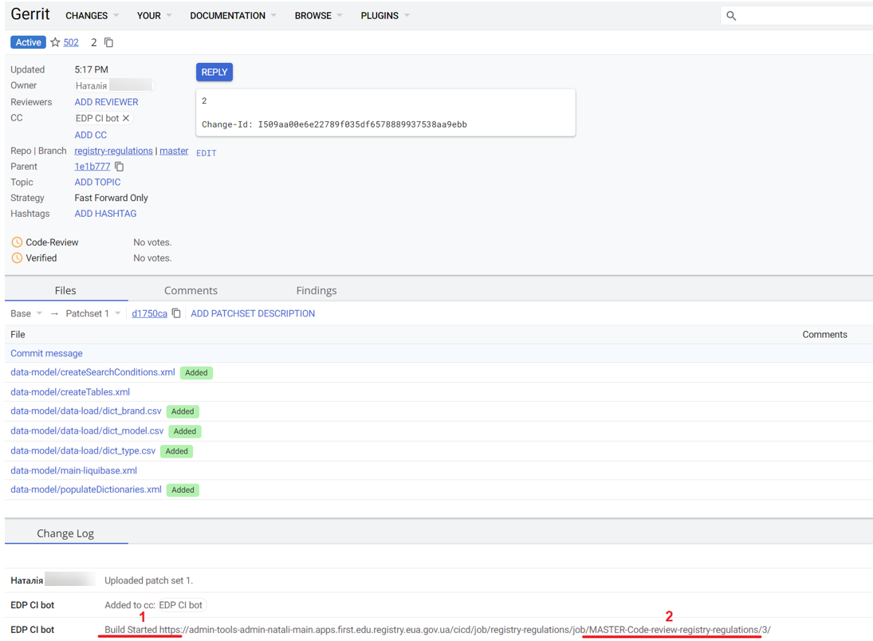
Task: Copy parent commit 1e1b777 hash
Action: pos(120,167)
